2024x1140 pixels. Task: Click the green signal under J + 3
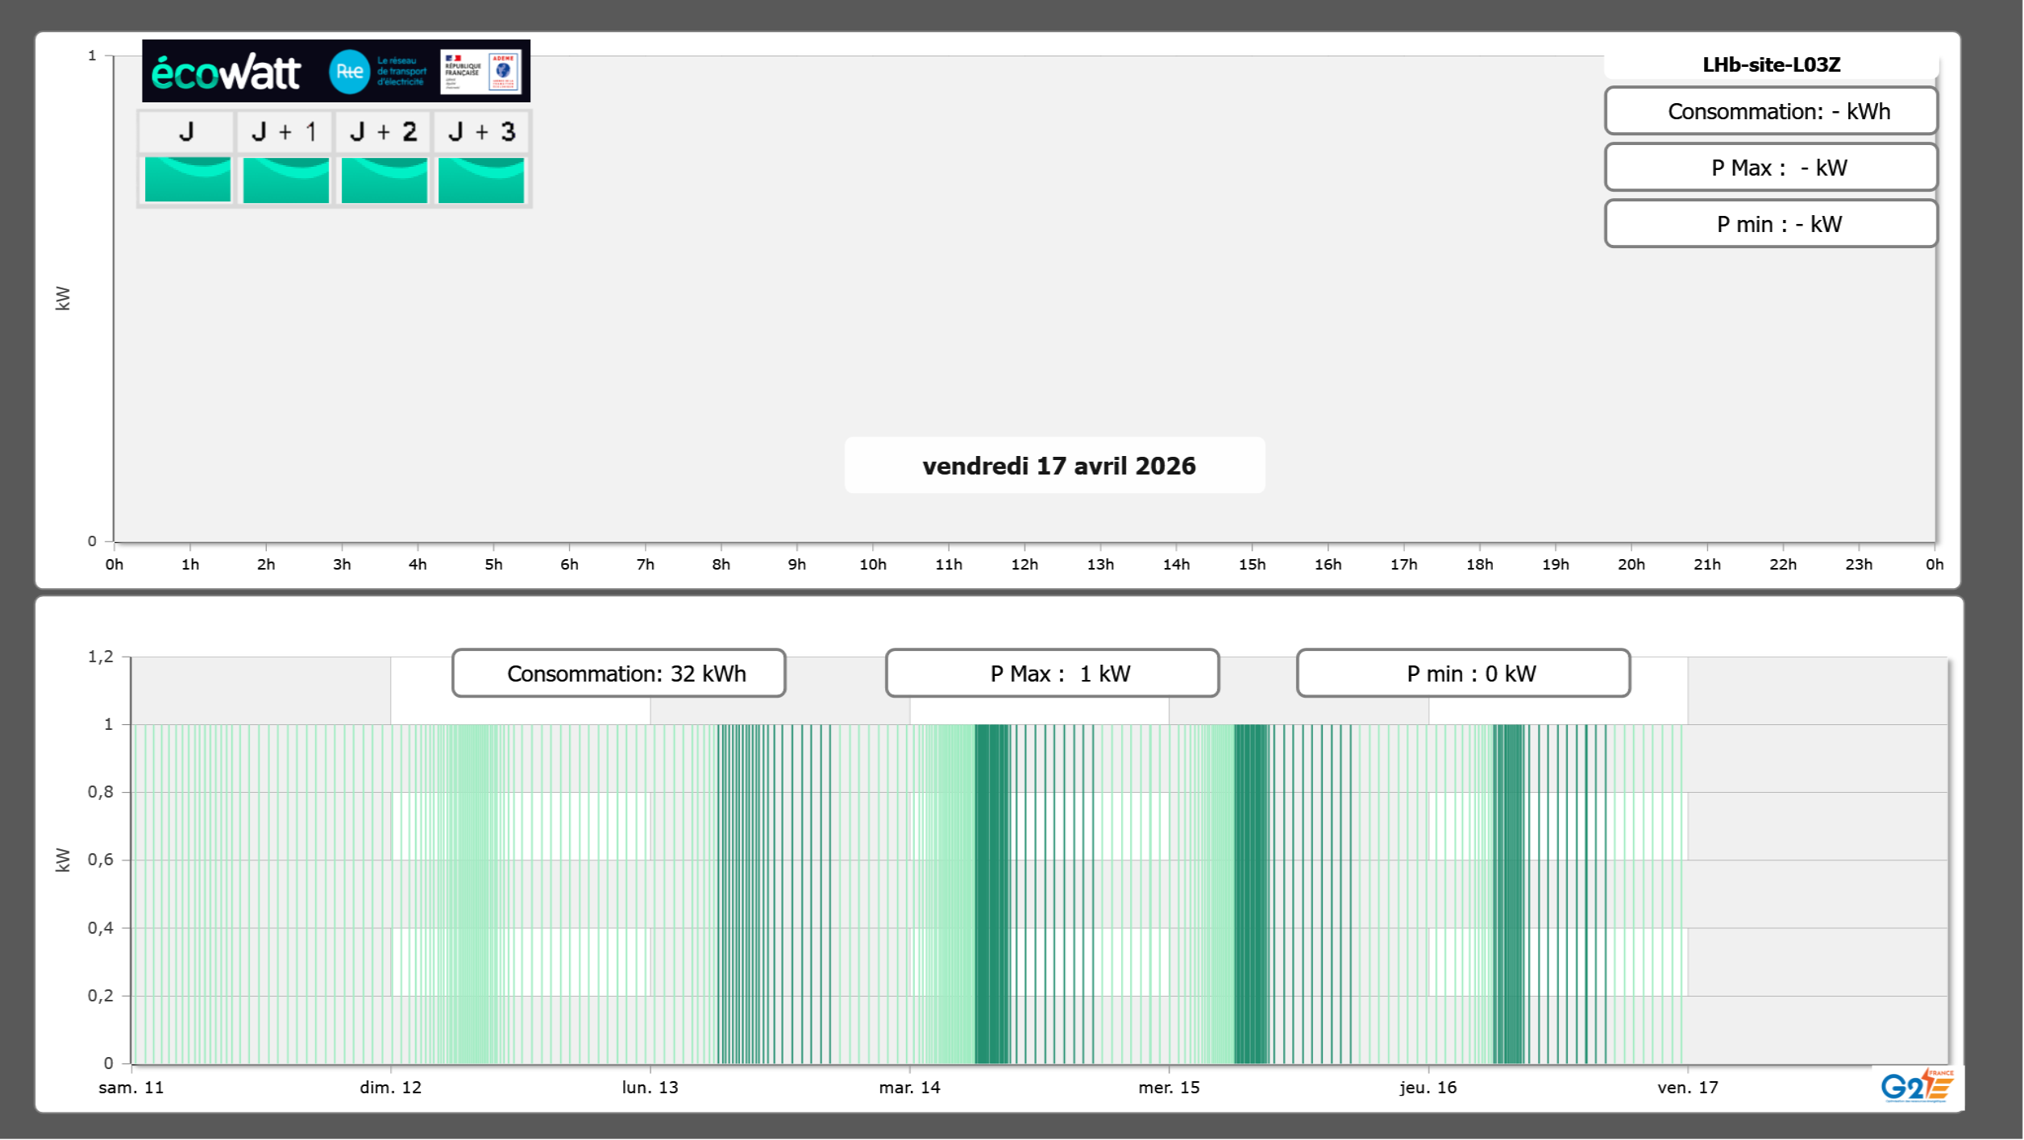481,180
